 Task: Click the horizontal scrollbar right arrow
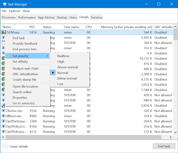pos(171,137)
